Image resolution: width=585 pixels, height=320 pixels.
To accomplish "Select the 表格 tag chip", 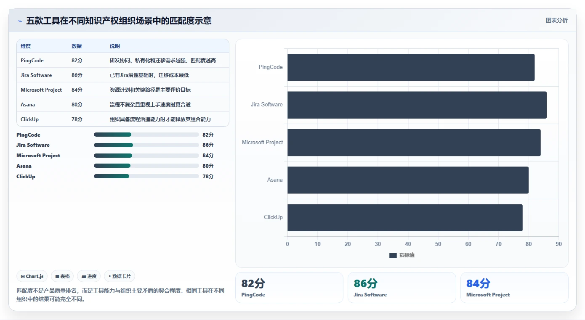I will click(x=62, y=276).
